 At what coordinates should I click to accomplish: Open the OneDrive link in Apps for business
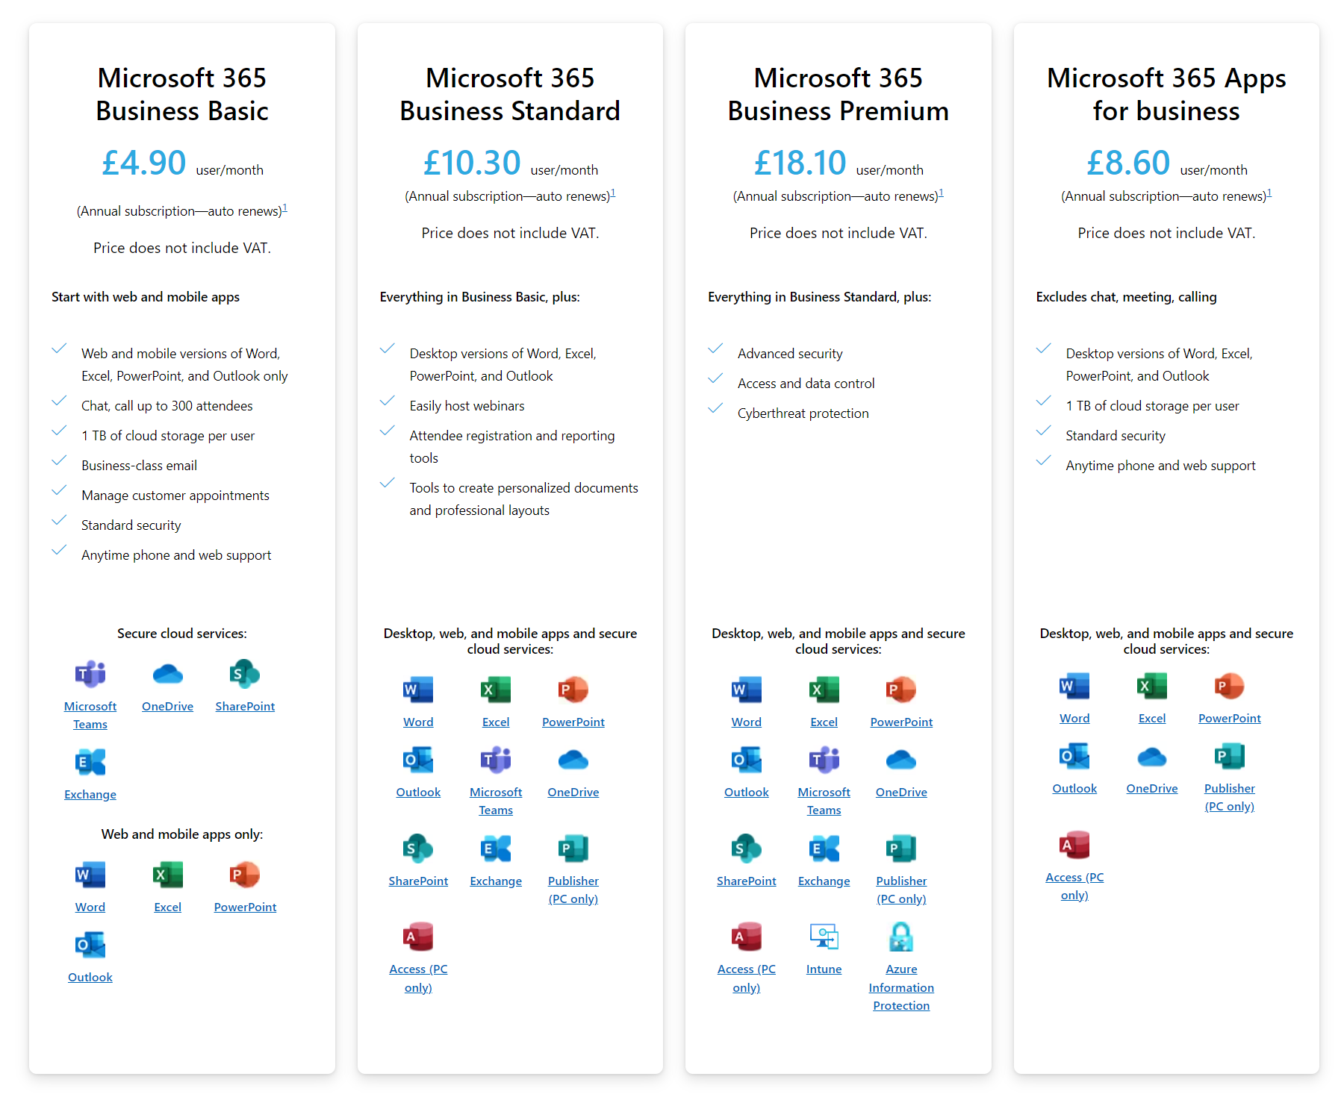(1152, 788)
